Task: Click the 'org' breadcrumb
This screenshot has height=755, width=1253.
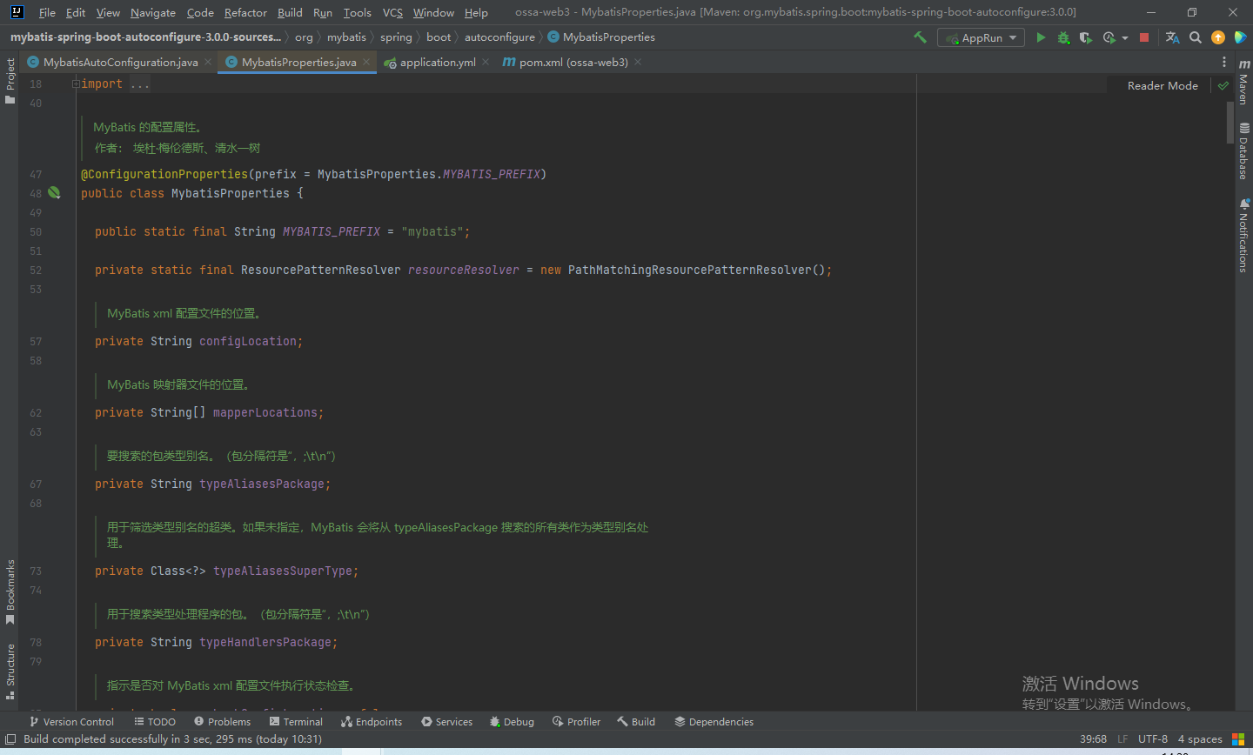Action: 304,37
